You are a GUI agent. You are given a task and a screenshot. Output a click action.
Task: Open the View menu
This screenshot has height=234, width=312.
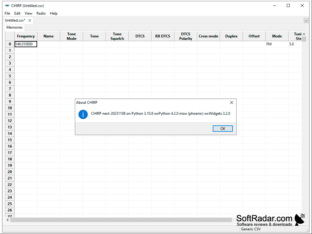[x=28, y=13]
